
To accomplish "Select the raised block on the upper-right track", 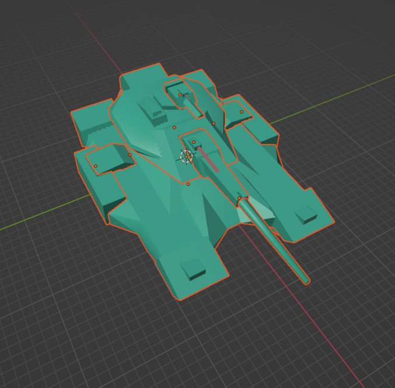I will click(x=238, y=115).
